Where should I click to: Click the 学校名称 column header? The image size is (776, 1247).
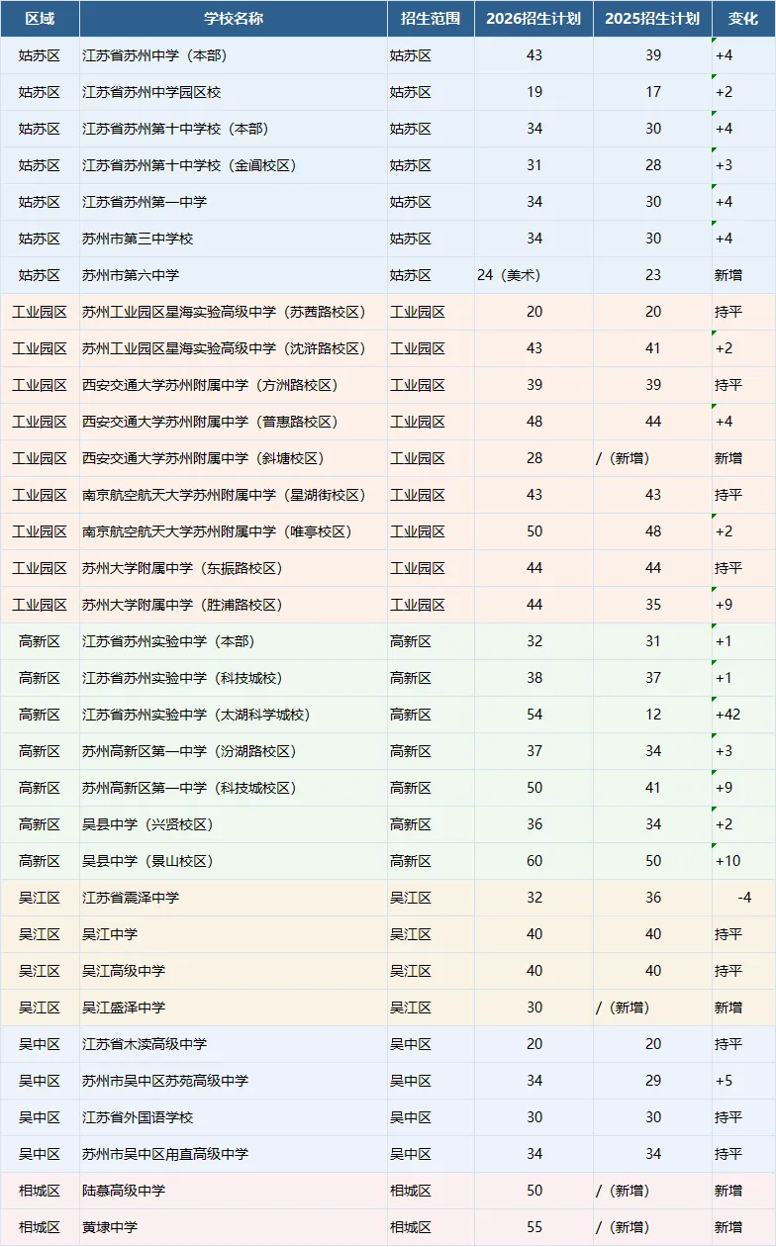pyautogui.click(x=234, y=19)
